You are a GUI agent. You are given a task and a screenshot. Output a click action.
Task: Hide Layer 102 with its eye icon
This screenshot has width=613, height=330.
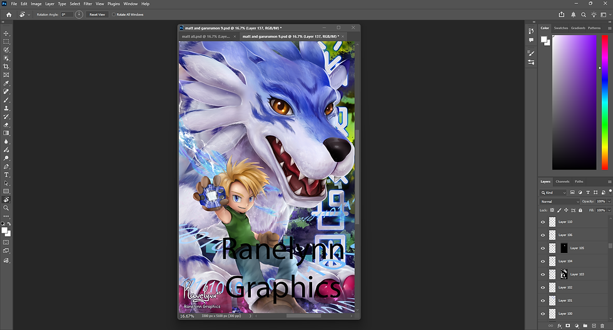pos(543,287)
